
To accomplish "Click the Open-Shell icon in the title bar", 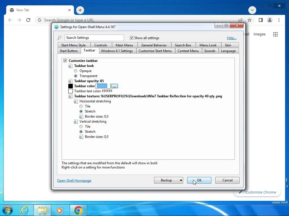I will point(56,27).
